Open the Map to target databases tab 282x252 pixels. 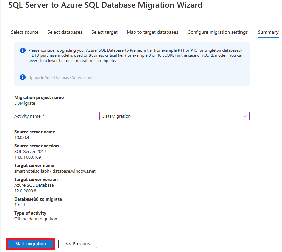[x=152, y=32]
